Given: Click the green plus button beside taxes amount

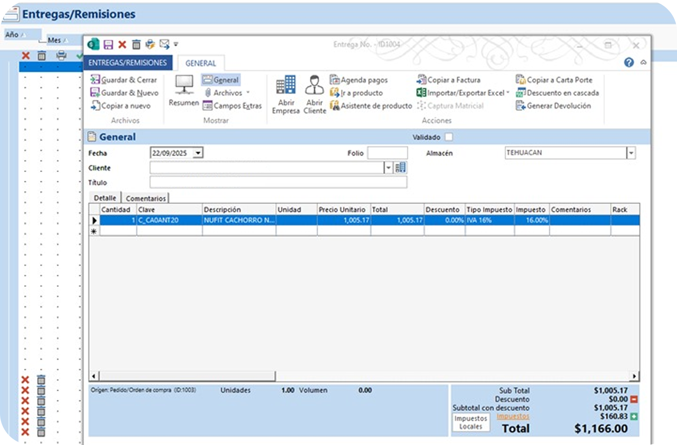Looking at the screenshot, I should [634, 416].
